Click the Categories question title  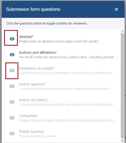coord(29,116)
